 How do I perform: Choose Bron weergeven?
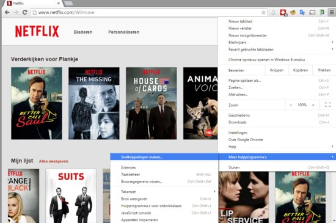pyautogui.click(x=164, y=199)
